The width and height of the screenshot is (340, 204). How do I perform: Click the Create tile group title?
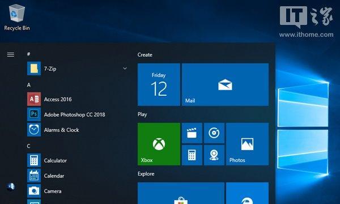145,55
